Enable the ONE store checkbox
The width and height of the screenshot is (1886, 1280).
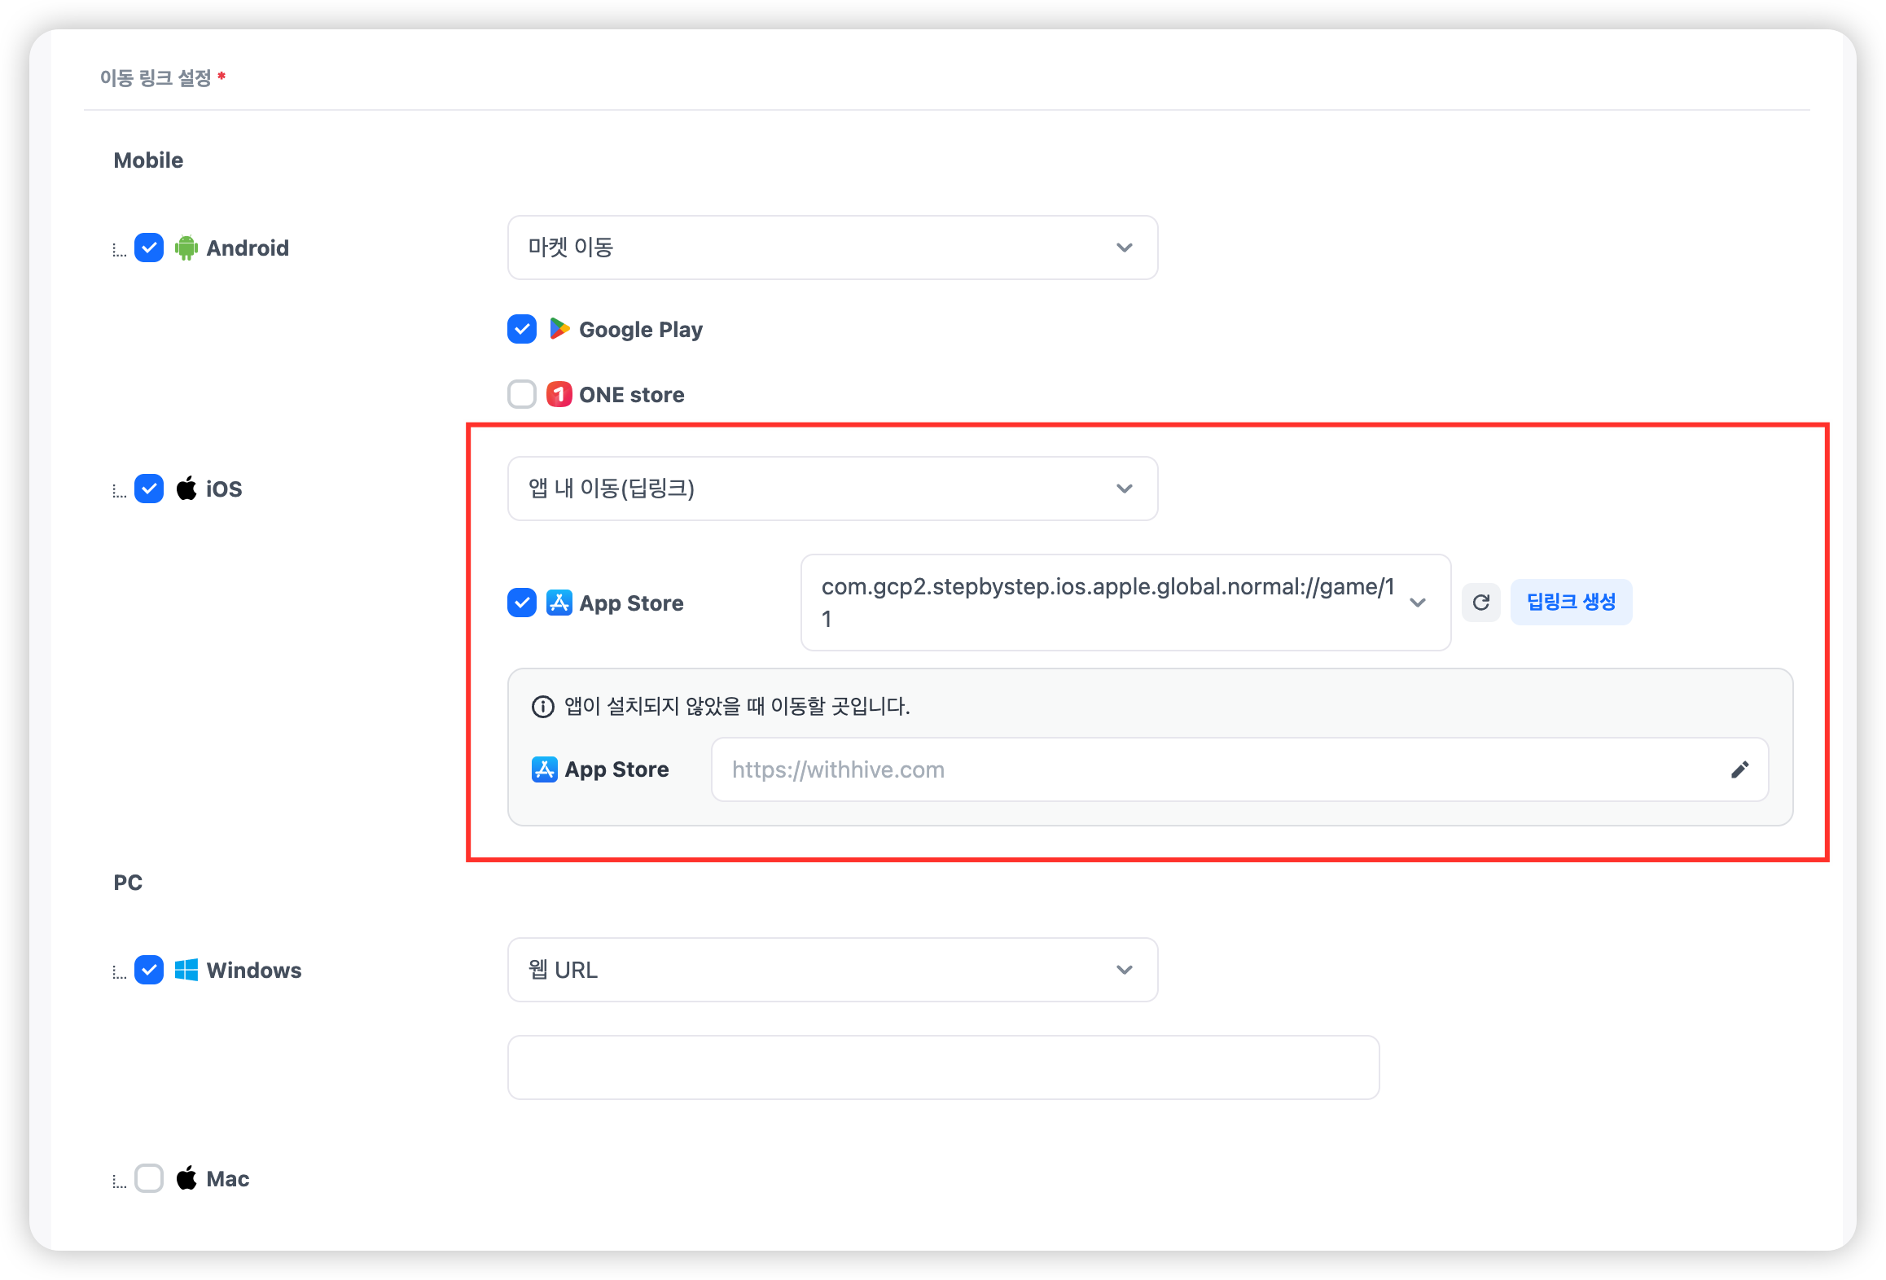click(522, 394)
